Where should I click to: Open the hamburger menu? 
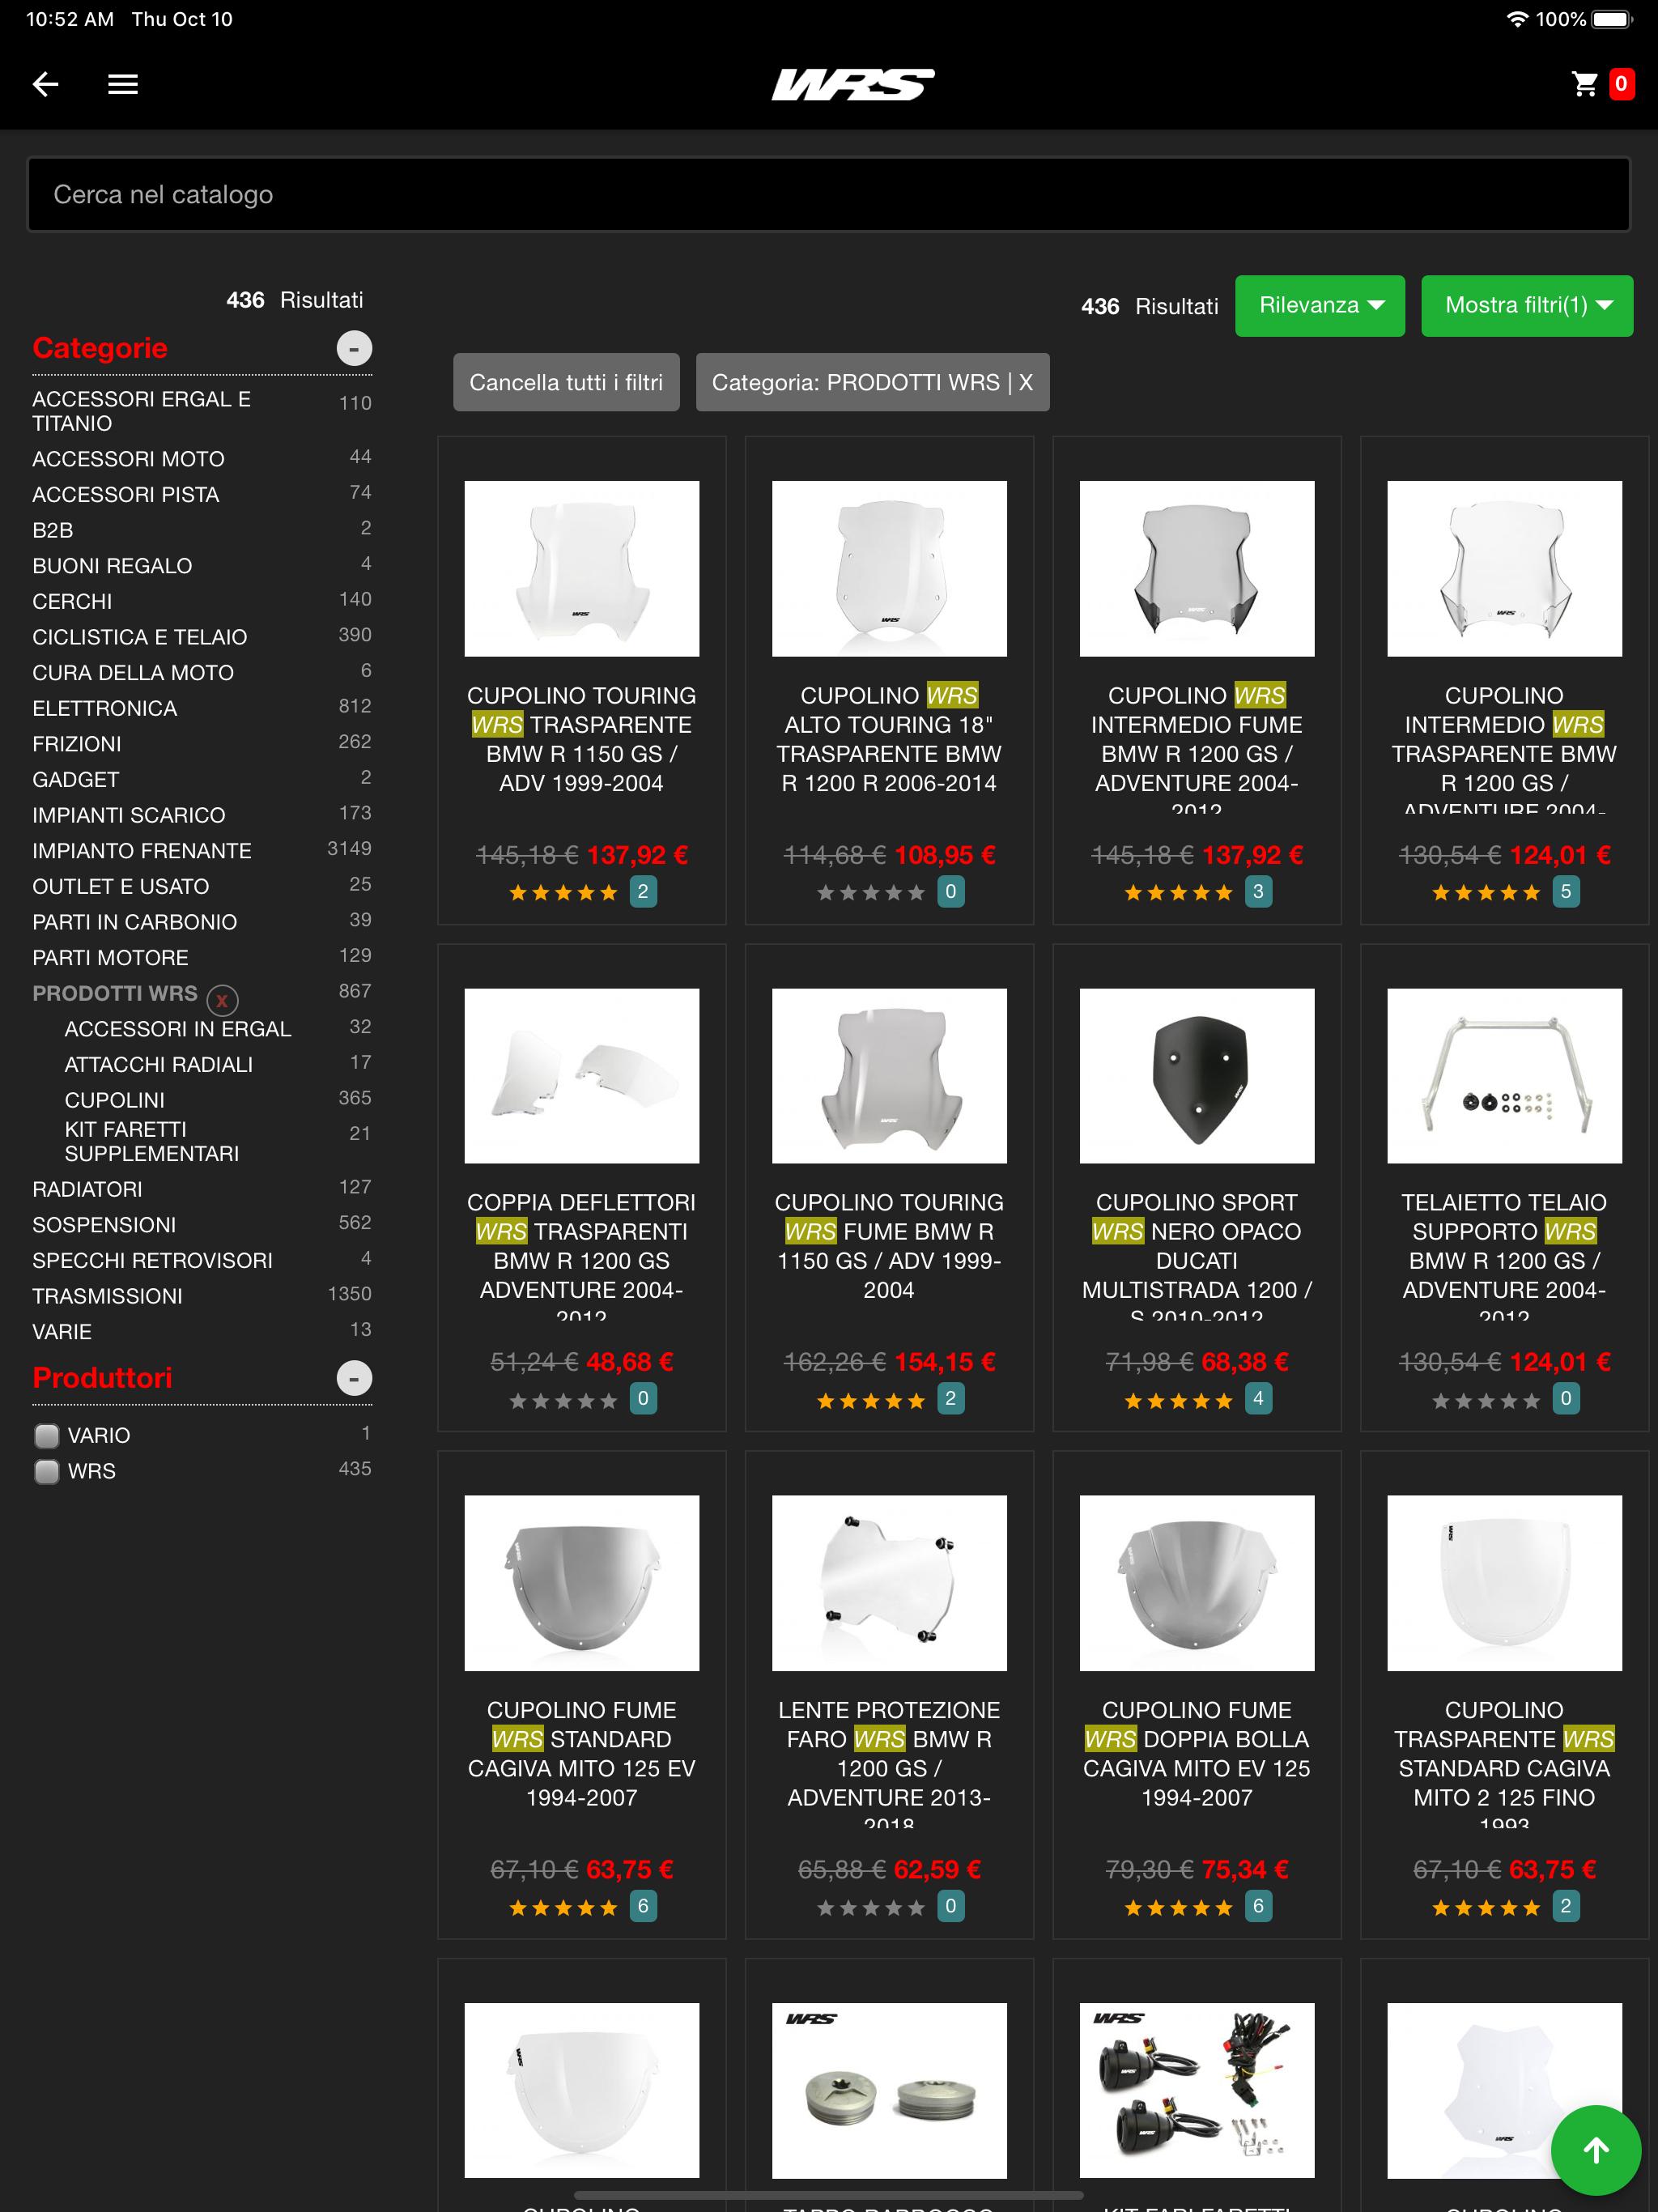[123, 84]
